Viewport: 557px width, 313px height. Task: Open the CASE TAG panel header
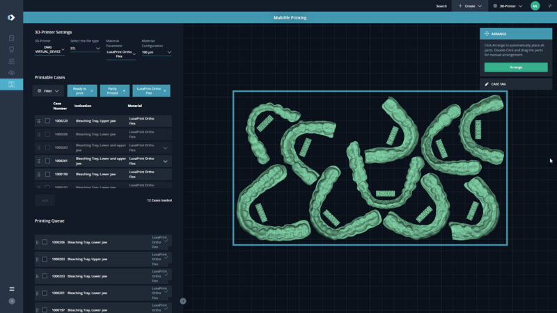pos(516,84)
